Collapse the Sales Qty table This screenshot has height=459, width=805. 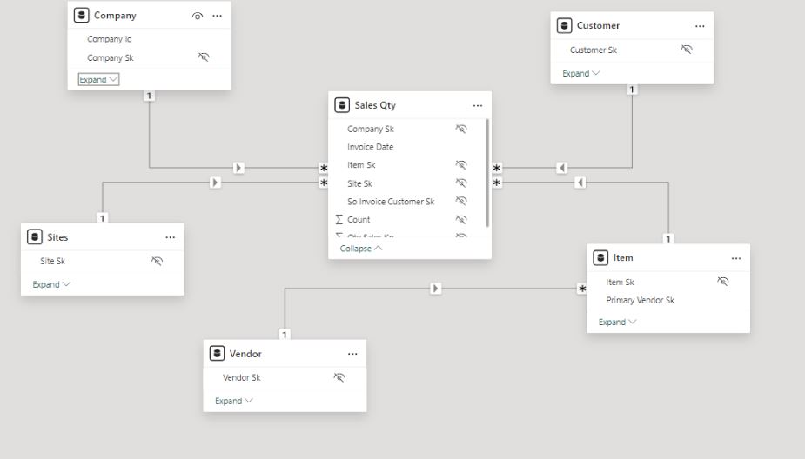pyautogui.click(x=361, y=249)
